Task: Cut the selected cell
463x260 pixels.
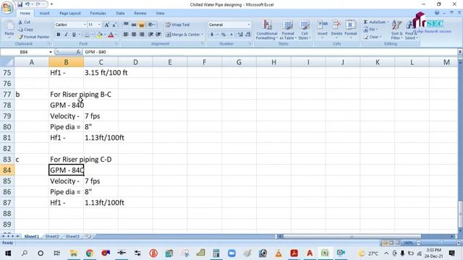Action: point(24,22)
